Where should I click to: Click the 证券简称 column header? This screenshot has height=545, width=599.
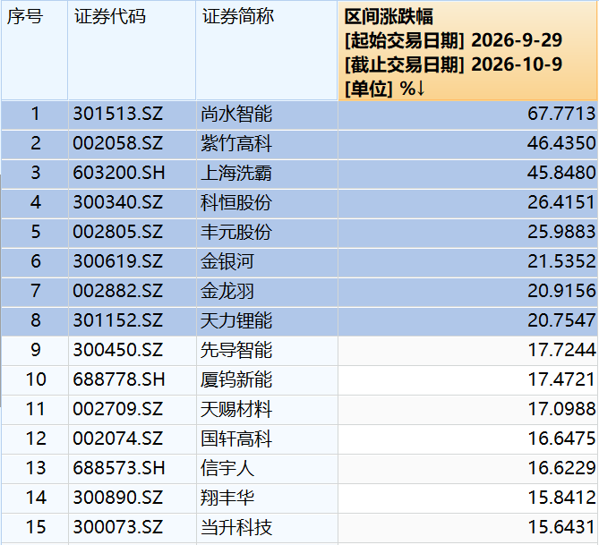267,50
